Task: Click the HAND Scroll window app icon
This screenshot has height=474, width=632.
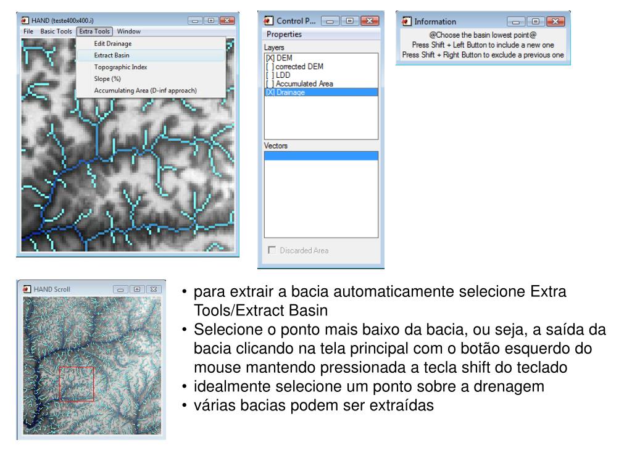Action: click(27, 289)
